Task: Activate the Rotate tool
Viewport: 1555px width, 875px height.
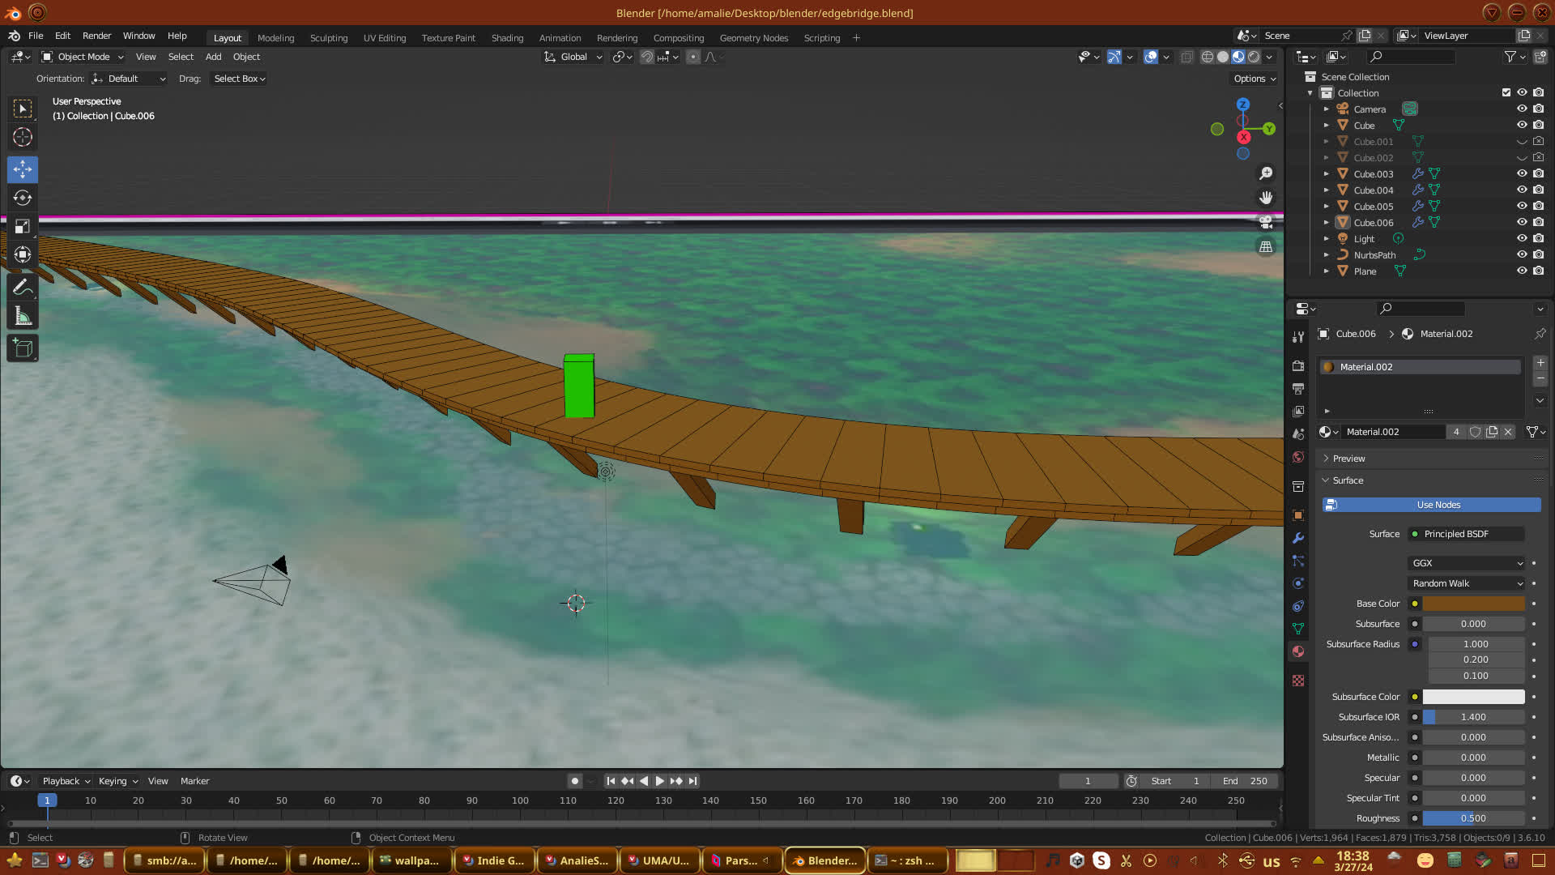Action: [23, 198]
